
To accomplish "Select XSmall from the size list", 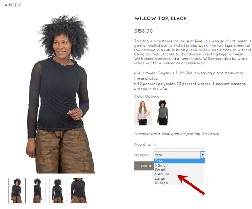I will pyautogui.click(x=179, y=165).
